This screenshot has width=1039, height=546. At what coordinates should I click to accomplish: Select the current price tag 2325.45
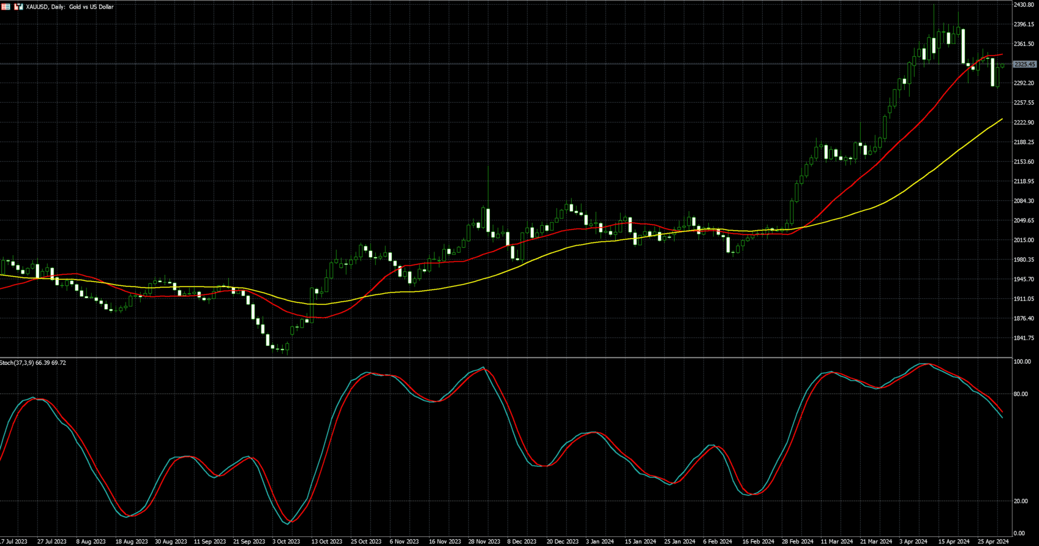(1024, 64)
